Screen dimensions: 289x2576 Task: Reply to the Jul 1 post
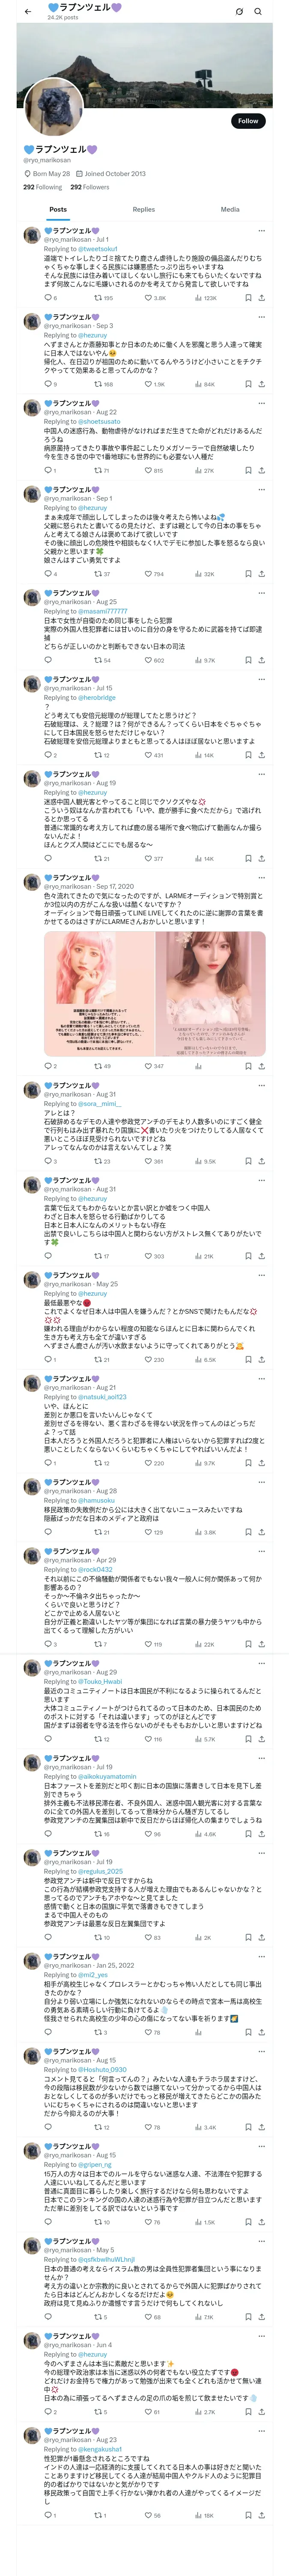coord(47,298)
